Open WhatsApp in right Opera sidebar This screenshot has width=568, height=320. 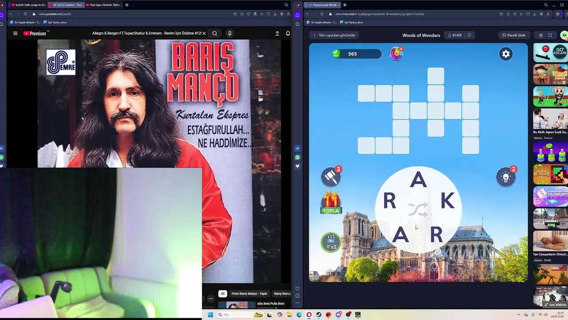[x=297, y=157]
